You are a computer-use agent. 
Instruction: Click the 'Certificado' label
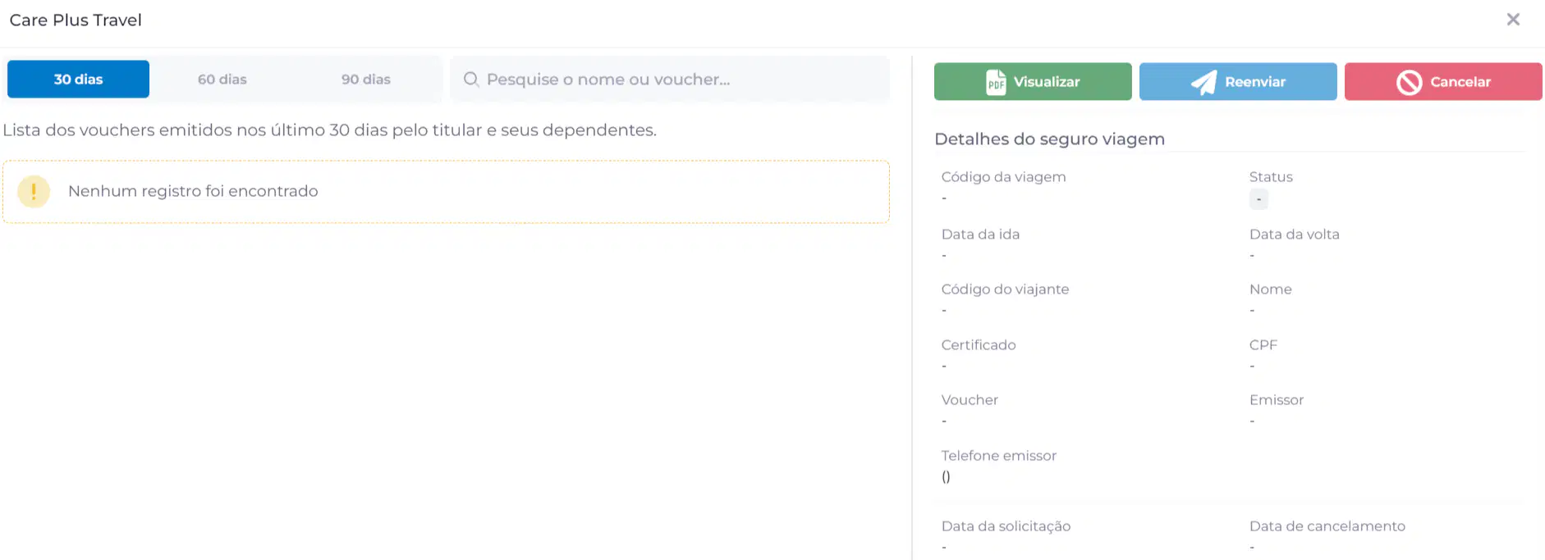pos(979,345)
